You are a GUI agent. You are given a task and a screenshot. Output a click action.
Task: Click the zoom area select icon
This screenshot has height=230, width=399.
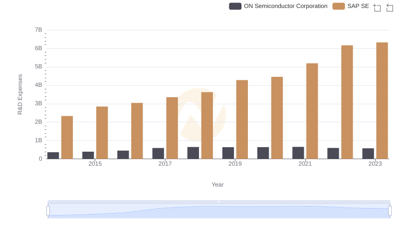(377, 7)
